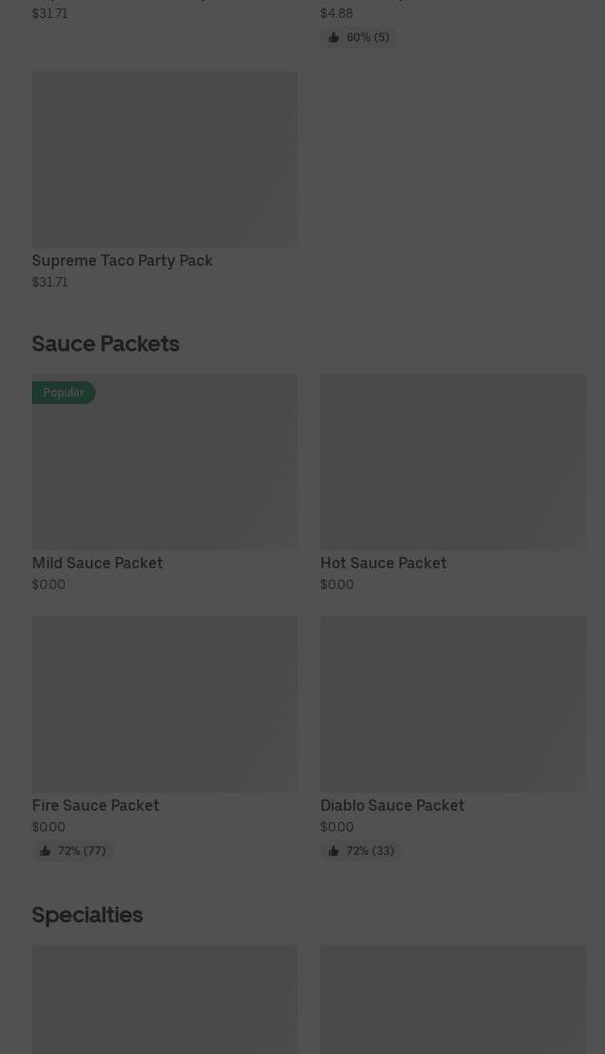Click the thumbs-up icon beside 72% (77)

click(45, 851)
